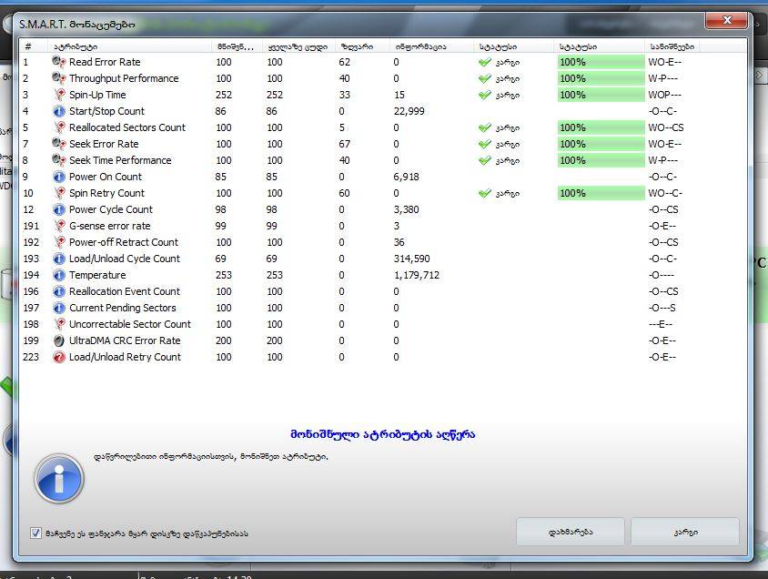Click the large blue information icon
768x579 pixels.
click(x=59, y=479)
